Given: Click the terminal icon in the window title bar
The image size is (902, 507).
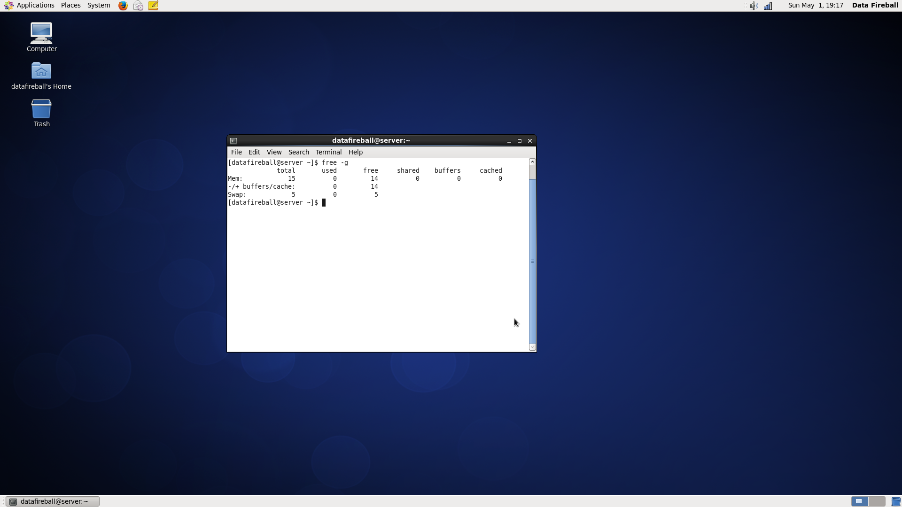Looking at the screenshot, I should click(x=233, y=140).
